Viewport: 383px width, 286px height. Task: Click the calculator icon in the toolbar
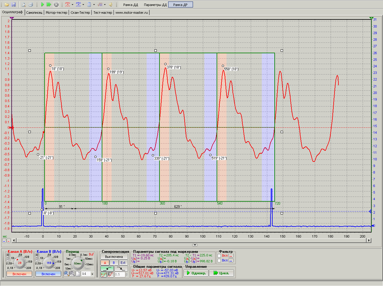[89, 4]
